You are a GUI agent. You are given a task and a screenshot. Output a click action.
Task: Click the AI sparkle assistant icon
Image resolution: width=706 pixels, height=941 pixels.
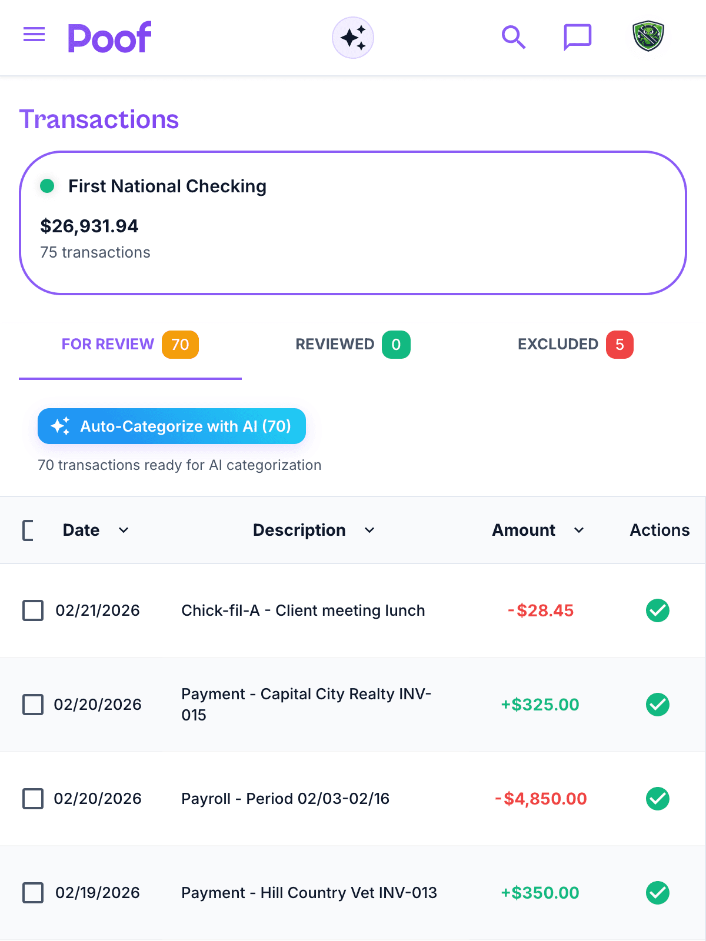[x=353, y=38]
